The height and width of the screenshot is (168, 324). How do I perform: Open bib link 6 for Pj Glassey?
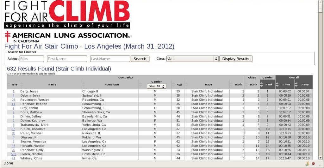click(x=13, y=137)
